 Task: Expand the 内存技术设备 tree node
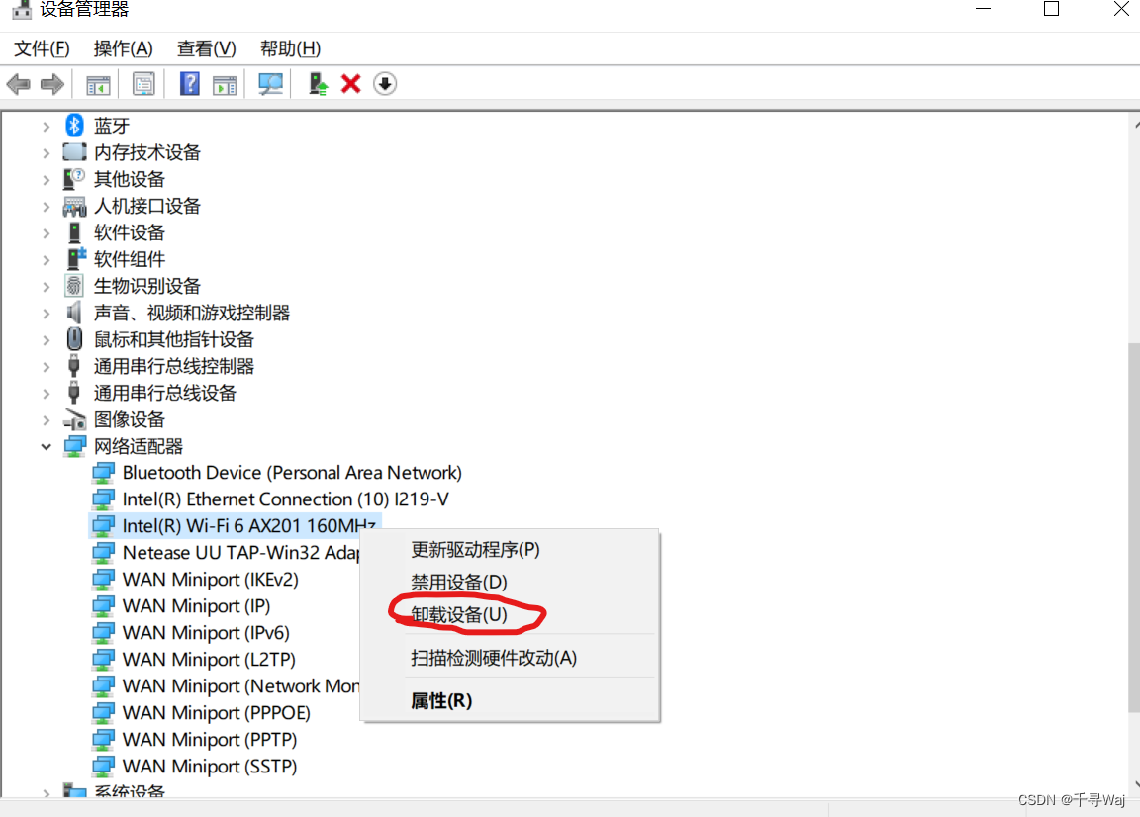46,153
